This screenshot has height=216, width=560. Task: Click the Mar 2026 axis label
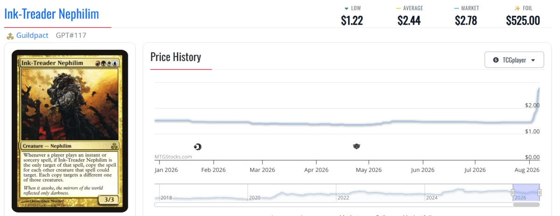(x=262, y=170)
